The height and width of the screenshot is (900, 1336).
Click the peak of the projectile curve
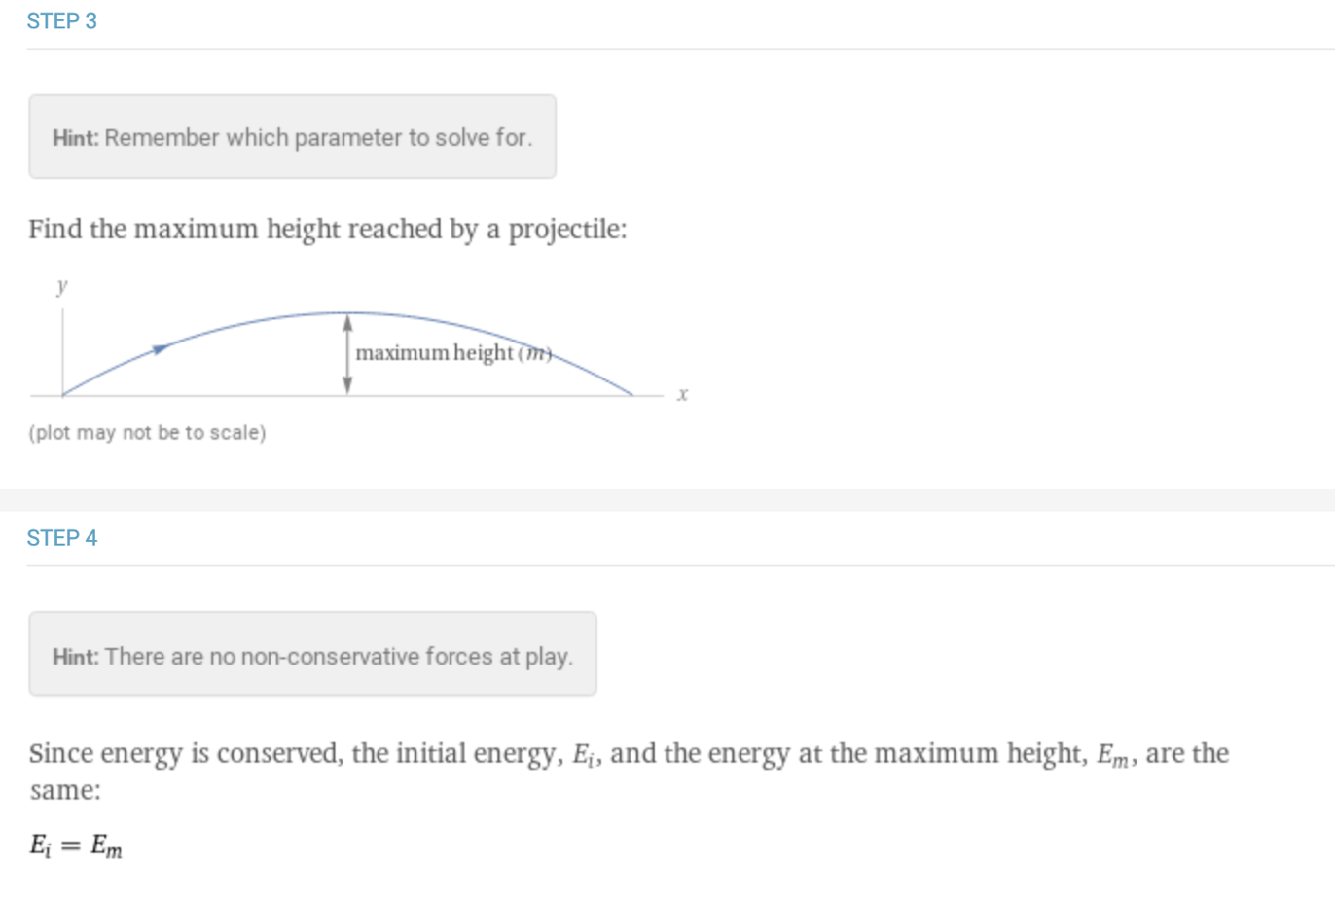point(348,313)
